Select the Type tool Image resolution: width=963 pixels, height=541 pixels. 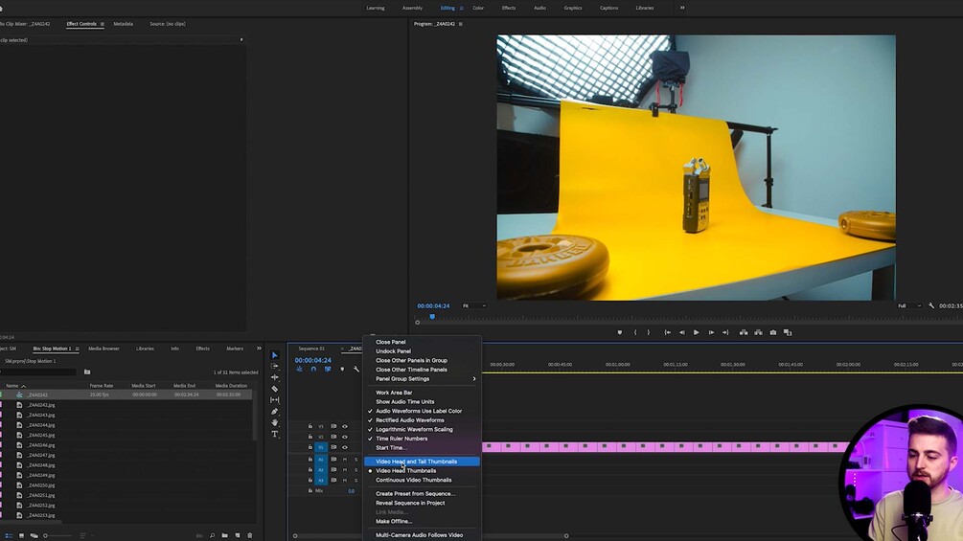(x=275, y=434)
